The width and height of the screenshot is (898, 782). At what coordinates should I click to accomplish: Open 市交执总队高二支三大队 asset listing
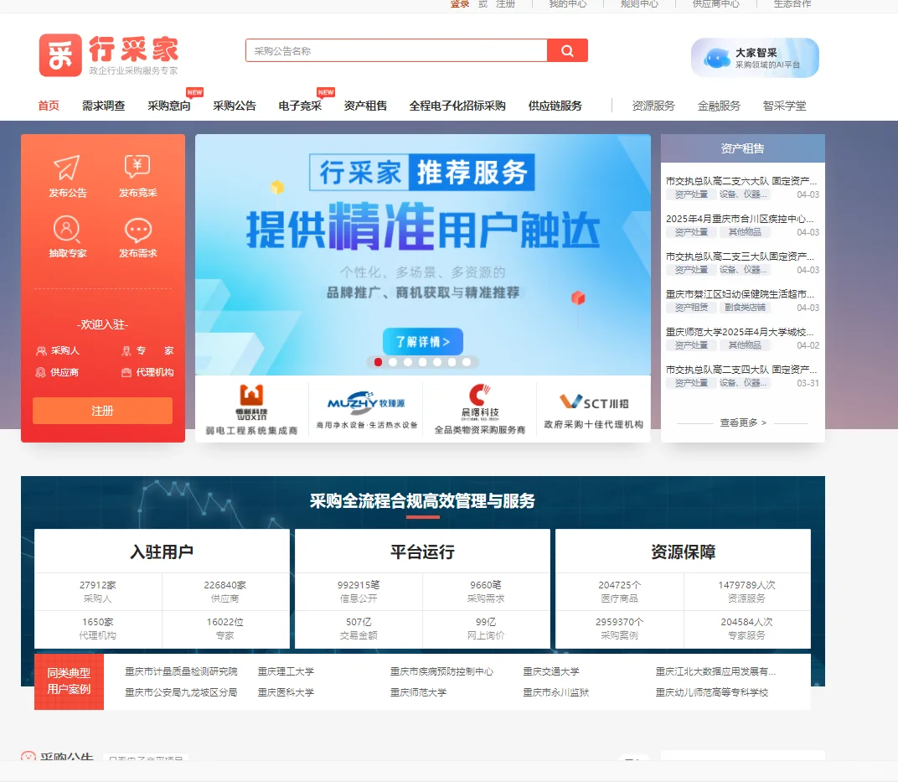(x=740, y=256)
